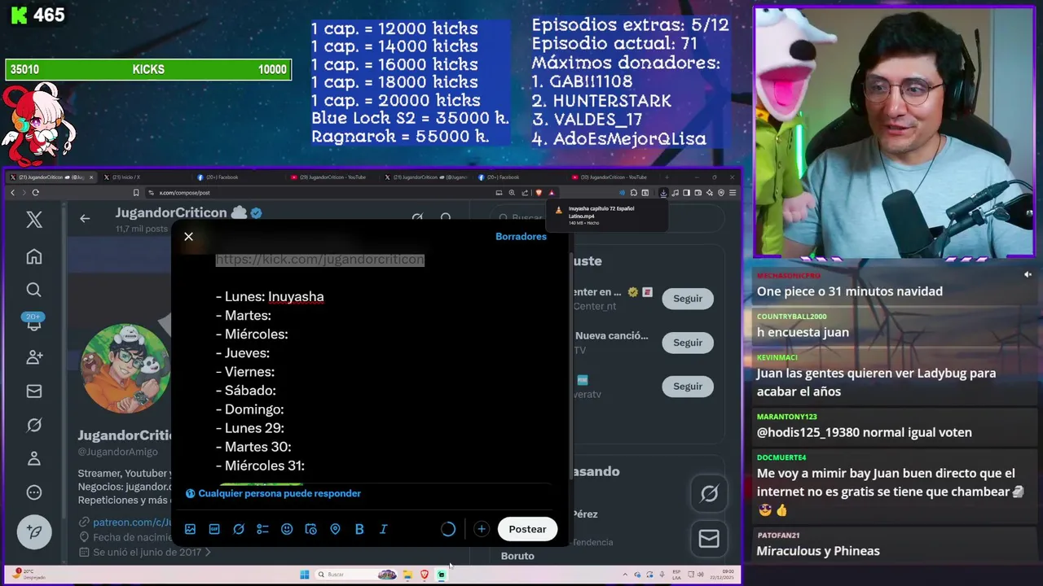The height and width of the screenshot is (586, 1043).
Task: Click the Postear button
Action: coord(527,529)
